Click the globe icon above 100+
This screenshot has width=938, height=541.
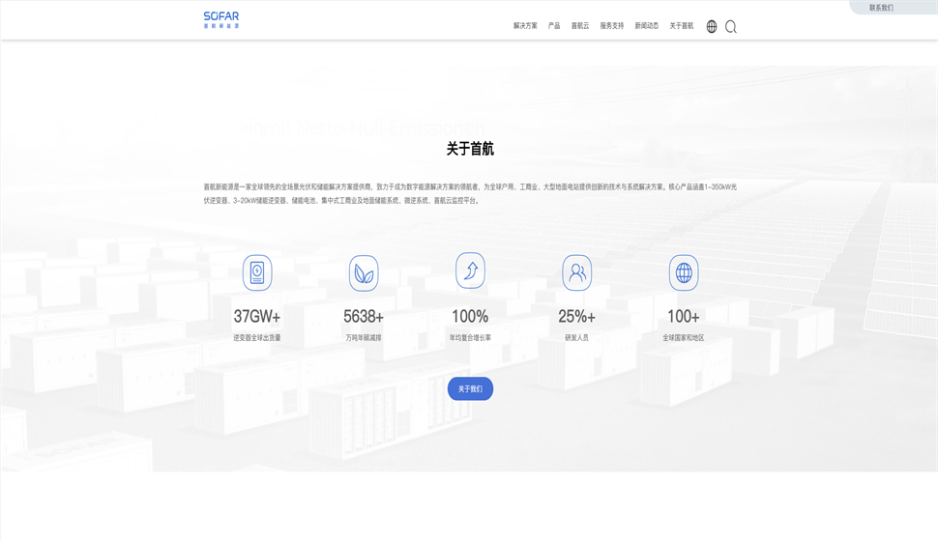point(684,272)
